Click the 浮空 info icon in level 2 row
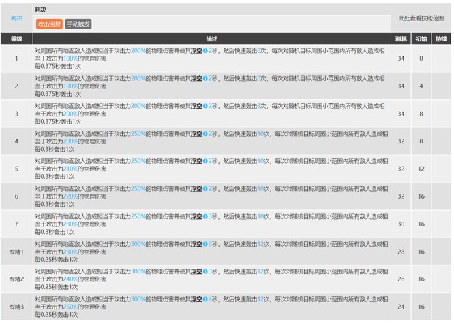This screenshot has width=454, height=325. pyautogui.click(x=205, y=79)
